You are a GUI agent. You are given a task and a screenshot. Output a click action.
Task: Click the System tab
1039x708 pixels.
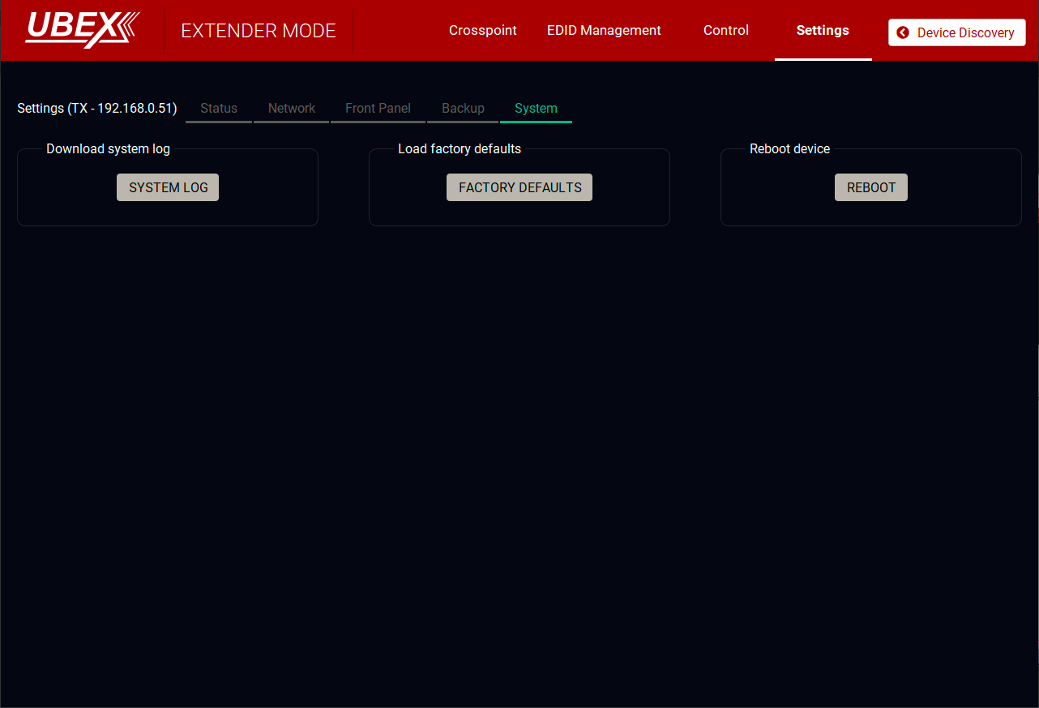pyautogui.click(x=536, y=109)
